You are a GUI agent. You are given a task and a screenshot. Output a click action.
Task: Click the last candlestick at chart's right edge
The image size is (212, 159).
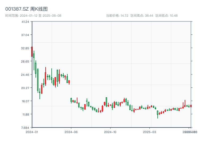coord(191,106)
